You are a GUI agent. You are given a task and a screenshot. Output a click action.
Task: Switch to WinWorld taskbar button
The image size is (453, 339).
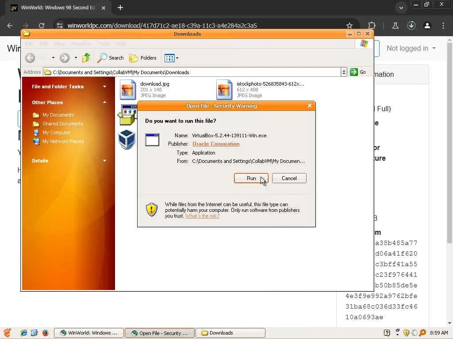(89, 333)
